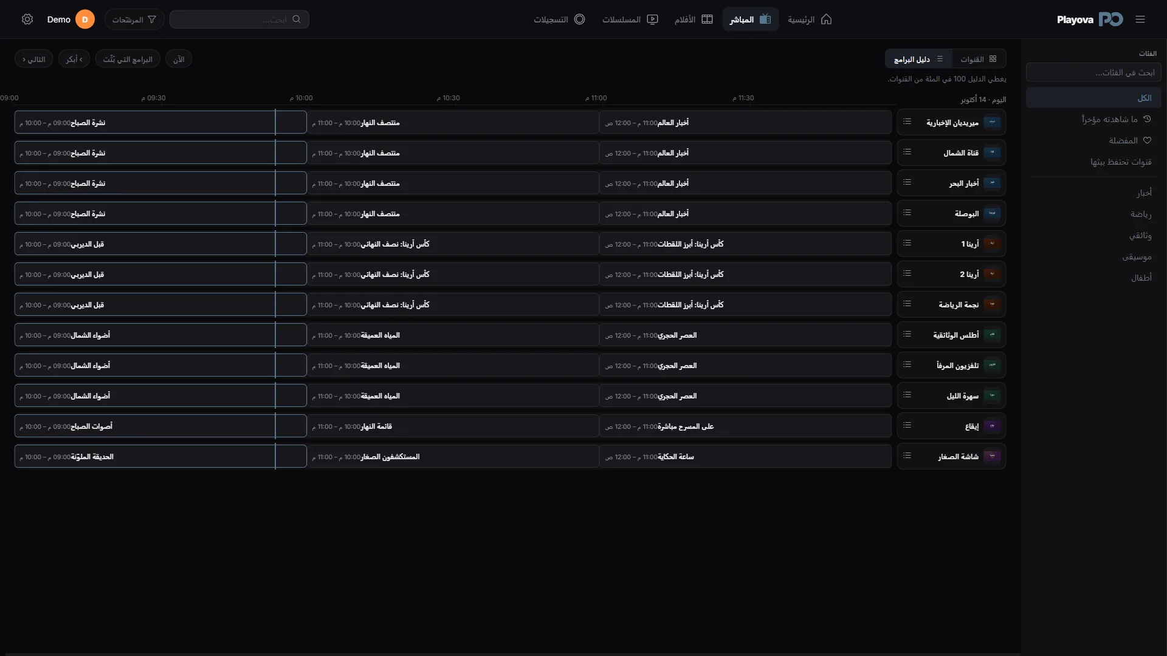Focus the top search input field
The image size is (1167, 656).
point(239,19)
